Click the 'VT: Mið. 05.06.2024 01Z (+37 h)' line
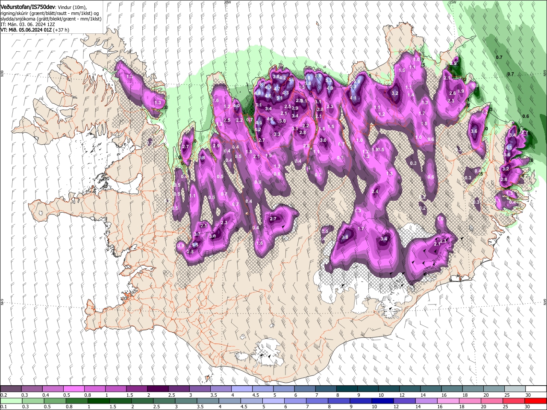Image resolution: width=547 pixels, height=410 pixels. pyautogui.click(x=35, y=30)
